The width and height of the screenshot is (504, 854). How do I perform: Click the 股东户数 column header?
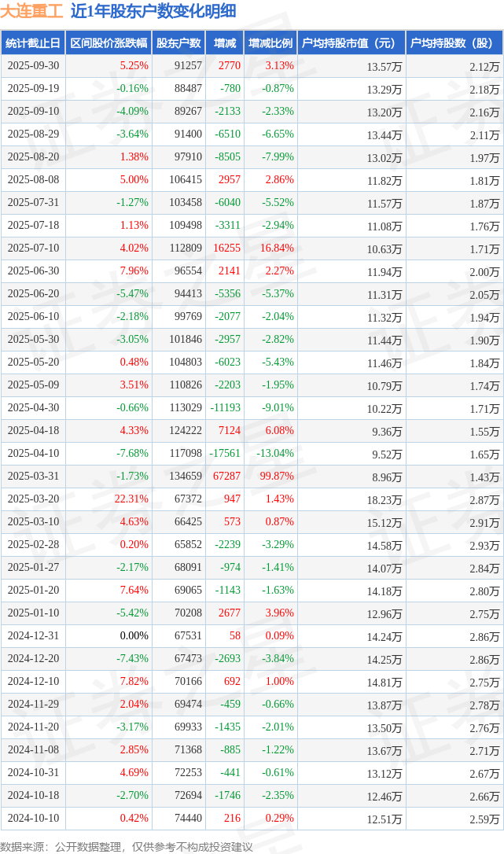click(178, 43)
